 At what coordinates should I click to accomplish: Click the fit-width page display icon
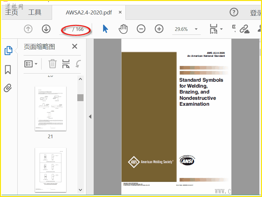(214, 29)
